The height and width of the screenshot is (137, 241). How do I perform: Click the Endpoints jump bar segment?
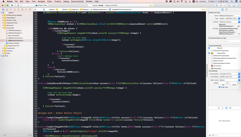(x=74, y=10)
